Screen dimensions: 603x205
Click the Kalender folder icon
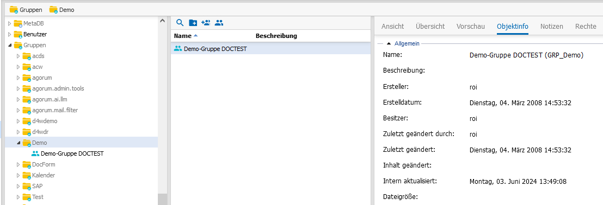pos(27,175)
